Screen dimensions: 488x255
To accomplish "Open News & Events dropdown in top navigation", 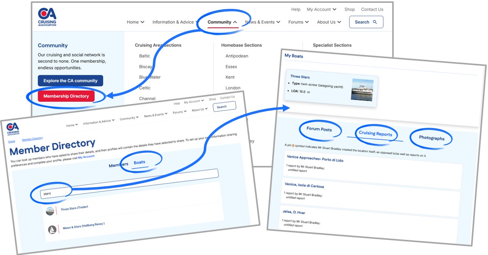I will pos(263,22).
